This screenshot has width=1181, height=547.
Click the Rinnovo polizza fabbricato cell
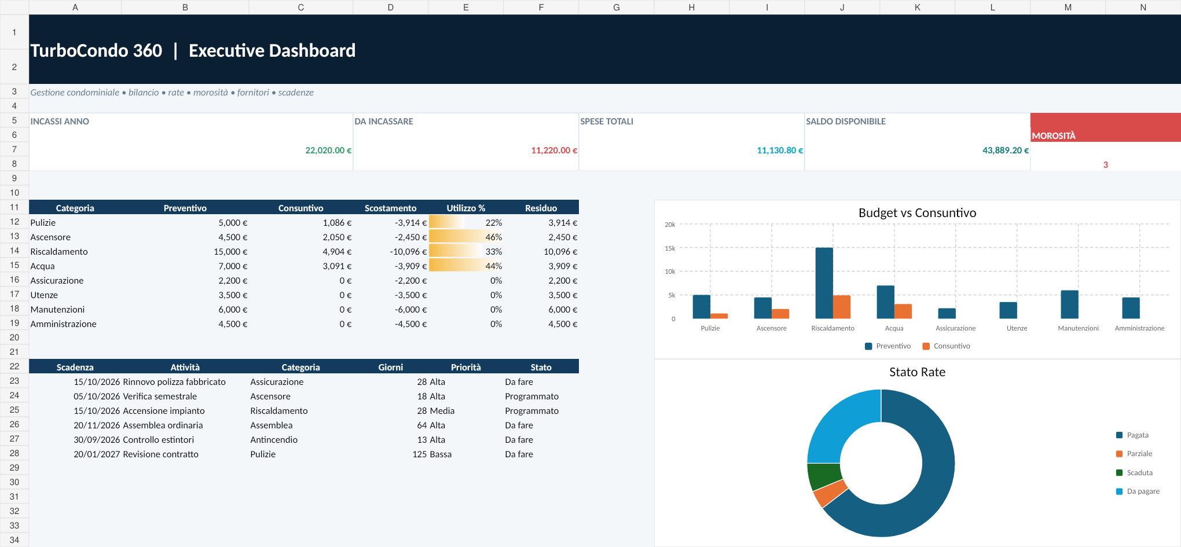[x=174, y=381]
